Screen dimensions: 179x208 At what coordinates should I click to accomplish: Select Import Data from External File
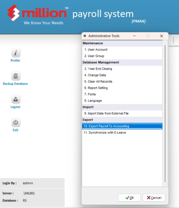click(106, 113)
